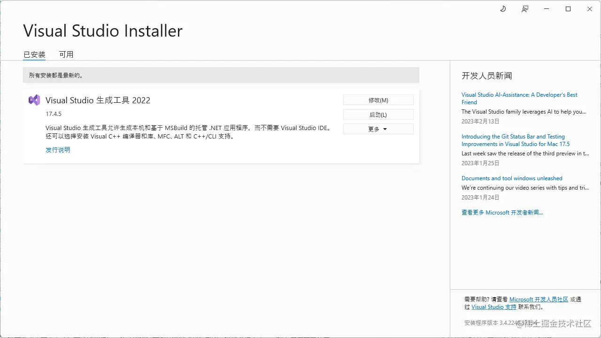
Task: Click the date 2023年2月13日
Action: [x=480, y=121]
